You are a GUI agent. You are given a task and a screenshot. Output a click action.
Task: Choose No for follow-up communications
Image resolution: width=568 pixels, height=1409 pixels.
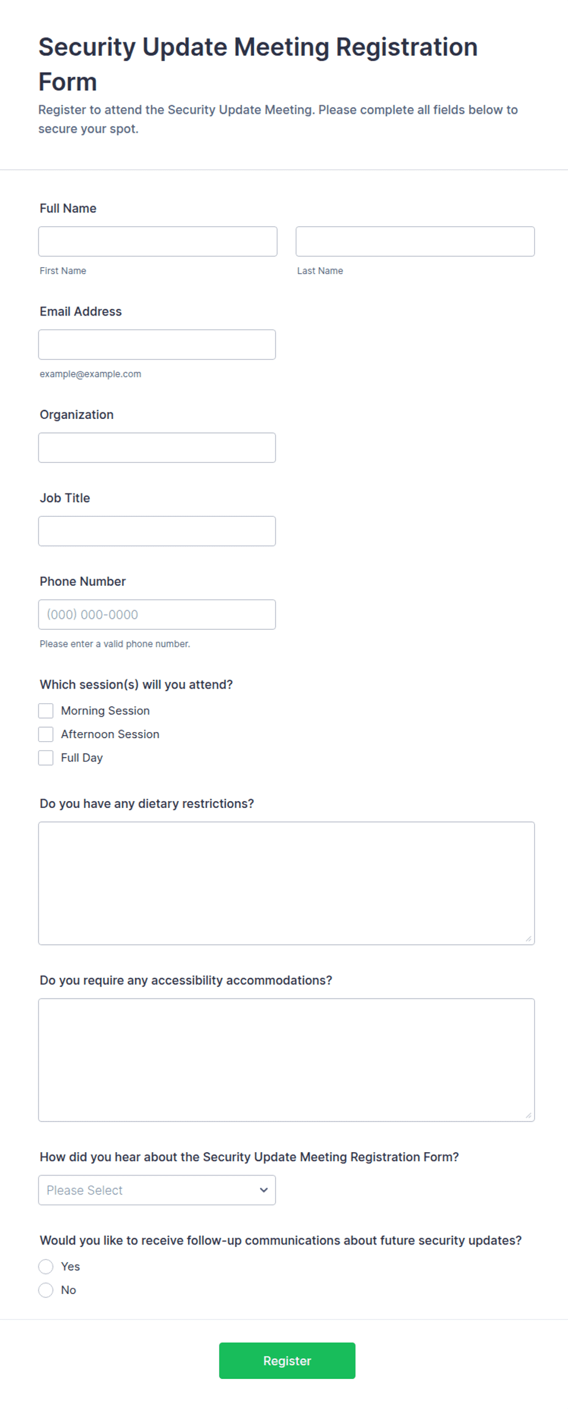tap(46, 1290)
